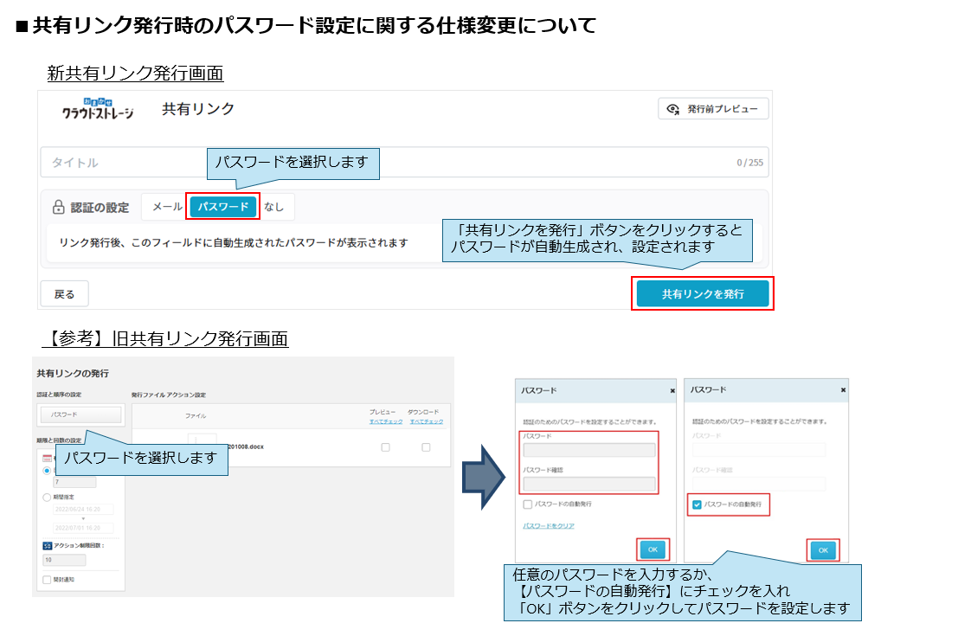971x636 pixels.
Task: Check the プレビュー box for docx file
Action: click(386, 447)
